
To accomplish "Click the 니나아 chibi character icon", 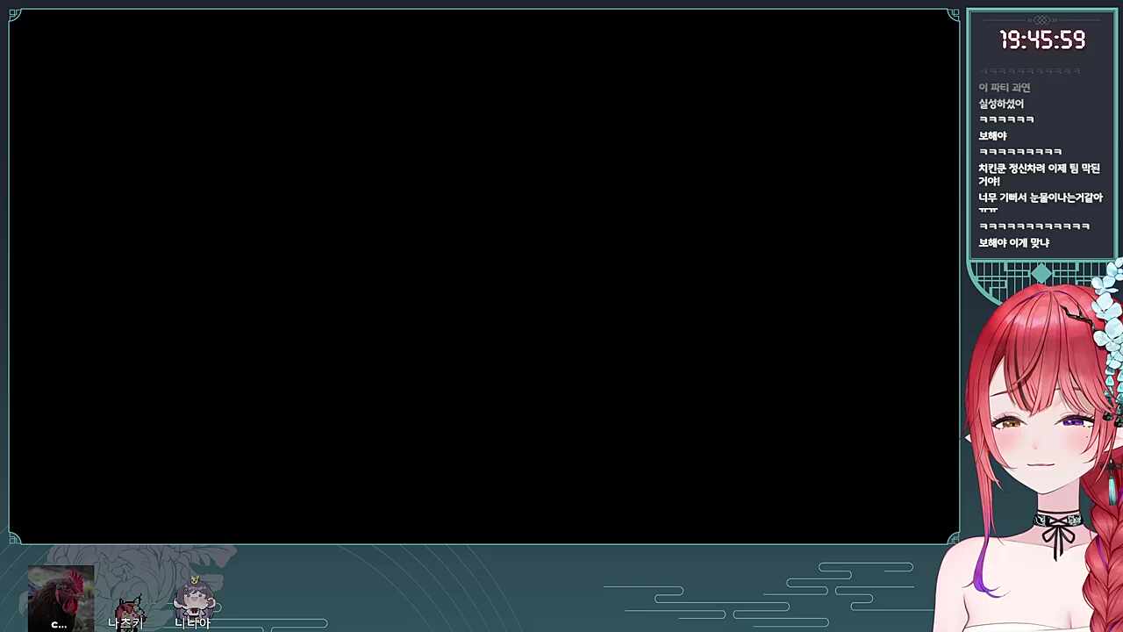I will click(194, 597).
